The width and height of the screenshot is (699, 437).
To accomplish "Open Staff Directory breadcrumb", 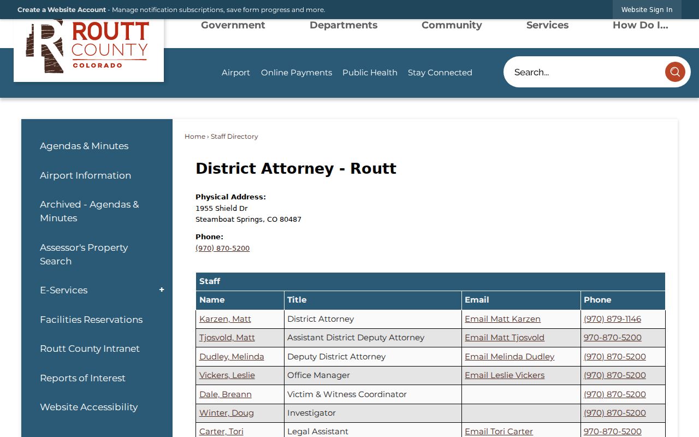I will [x=234, y=137].
